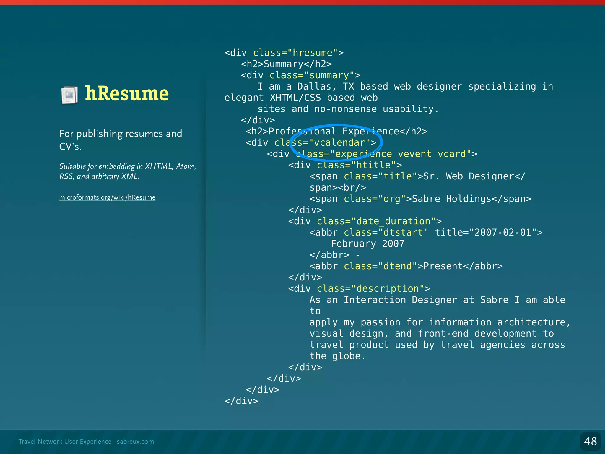The width and height of the screenshot is (605, 454).
Task: Click the 'the globe.' text line
Action: tap(337, 356)
